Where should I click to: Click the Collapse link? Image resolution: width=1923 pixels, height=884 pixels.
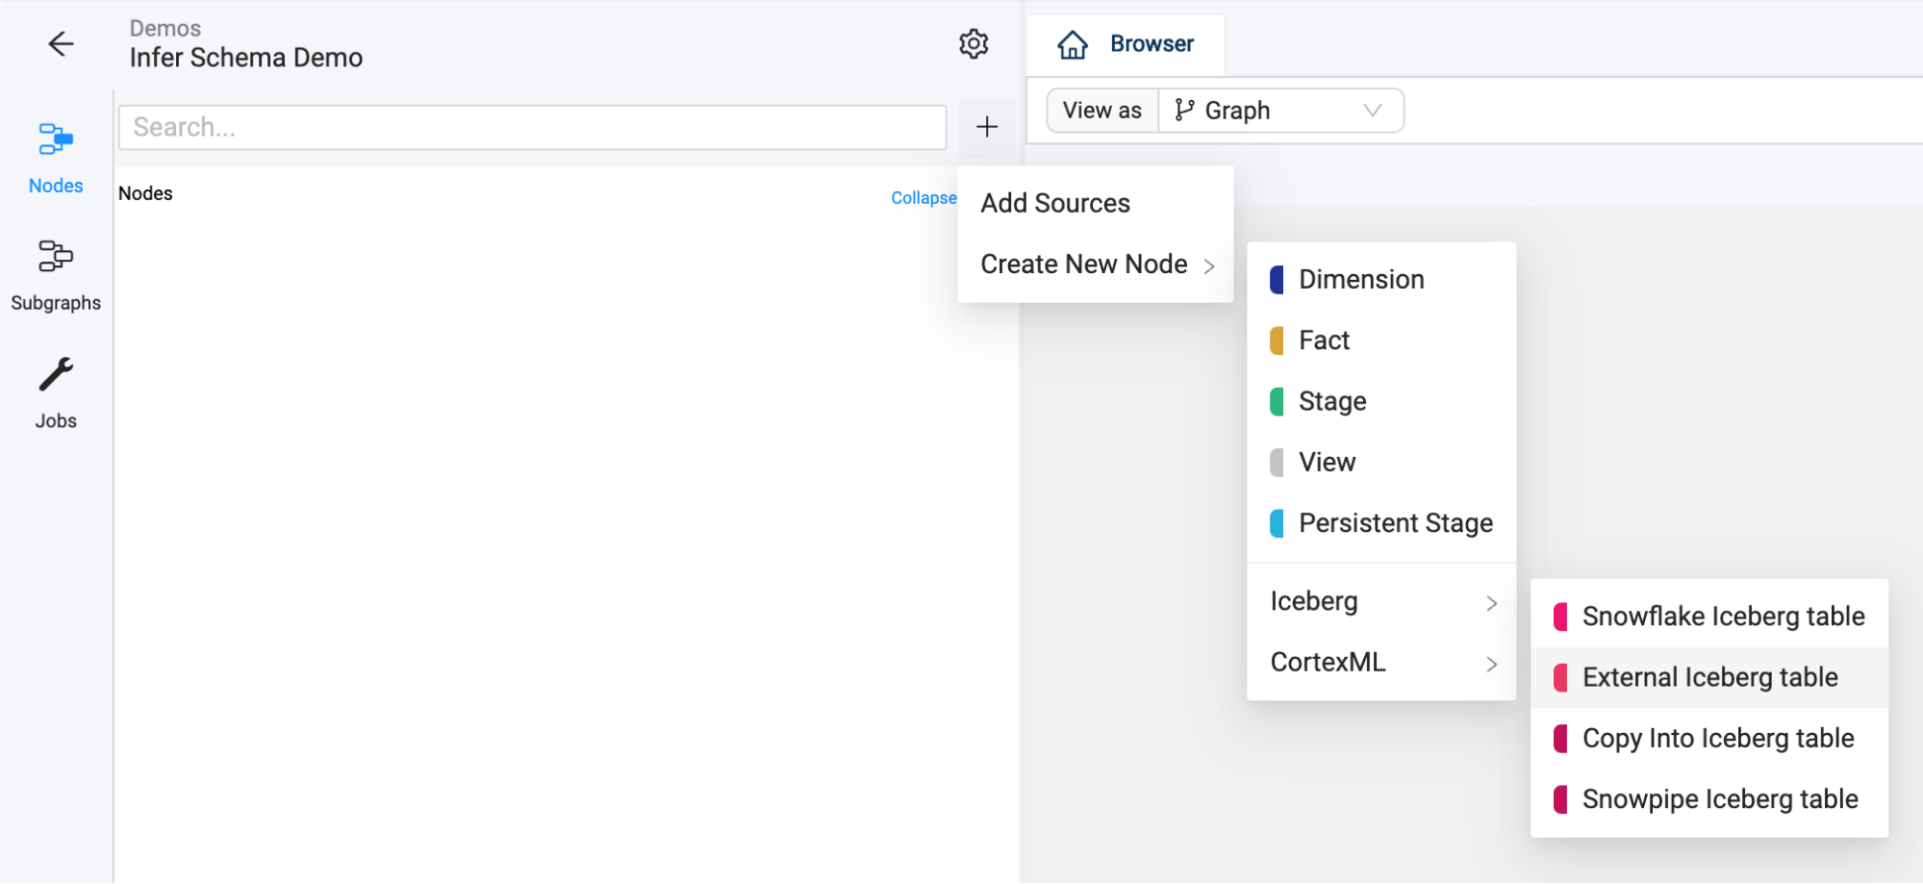923,198
